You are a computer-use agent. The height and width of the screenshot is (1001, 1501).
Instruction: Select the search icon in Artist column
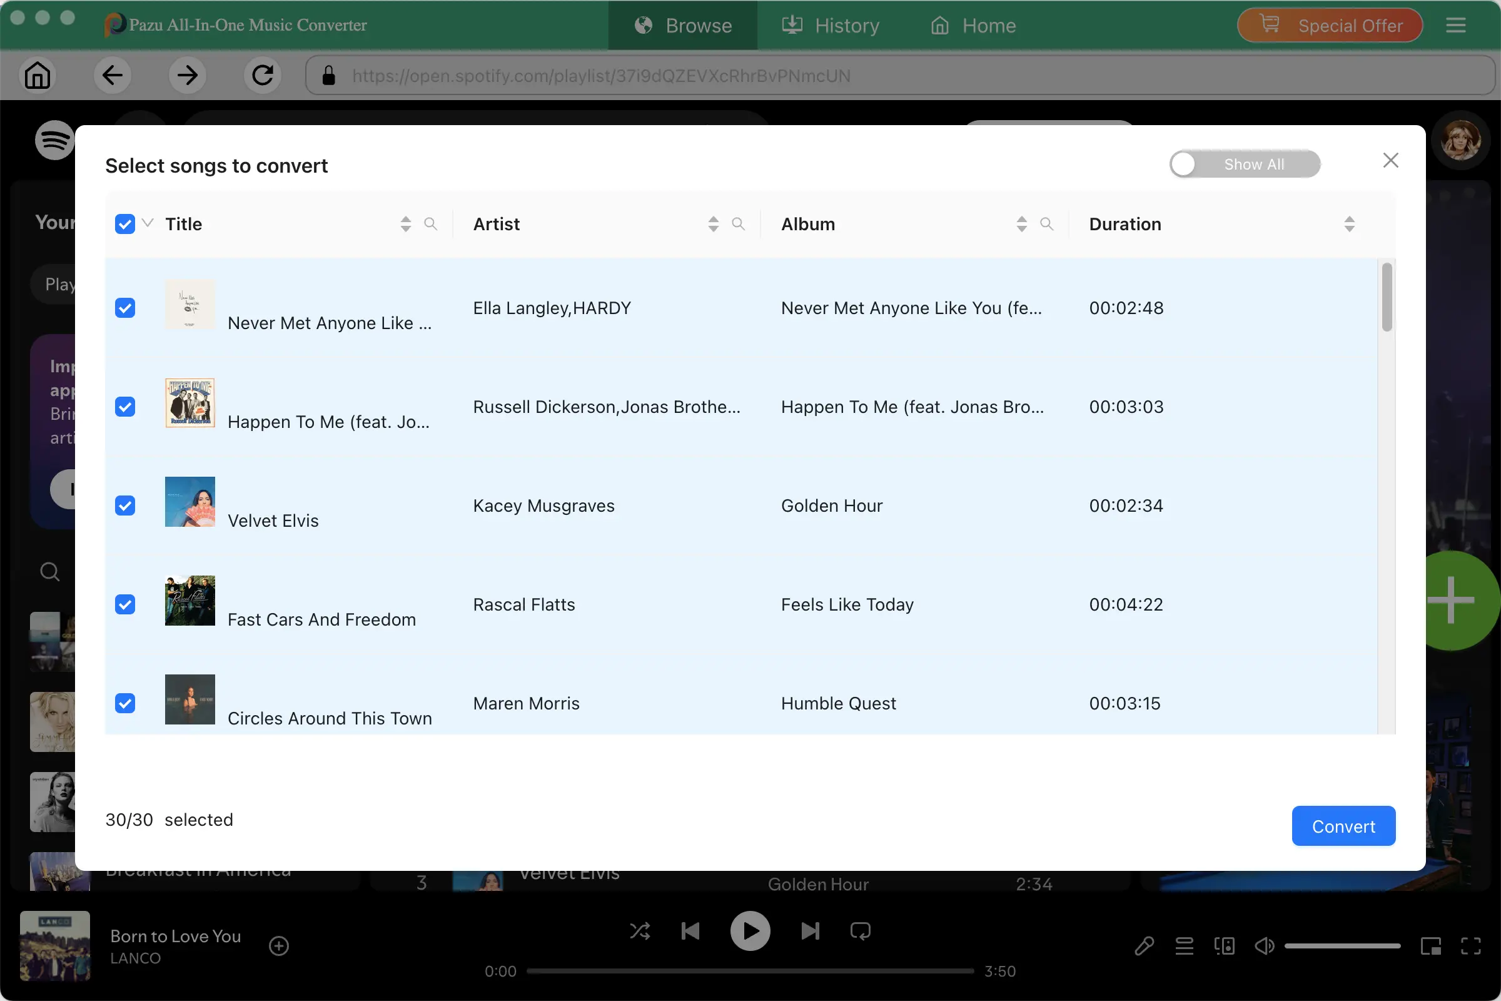(x=739, y=224)
